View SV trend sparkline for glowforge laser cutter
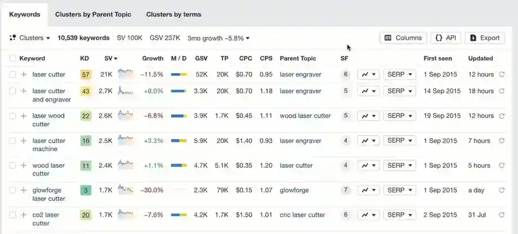The height and width of the screenshot is (234, 518). point(125,189)
